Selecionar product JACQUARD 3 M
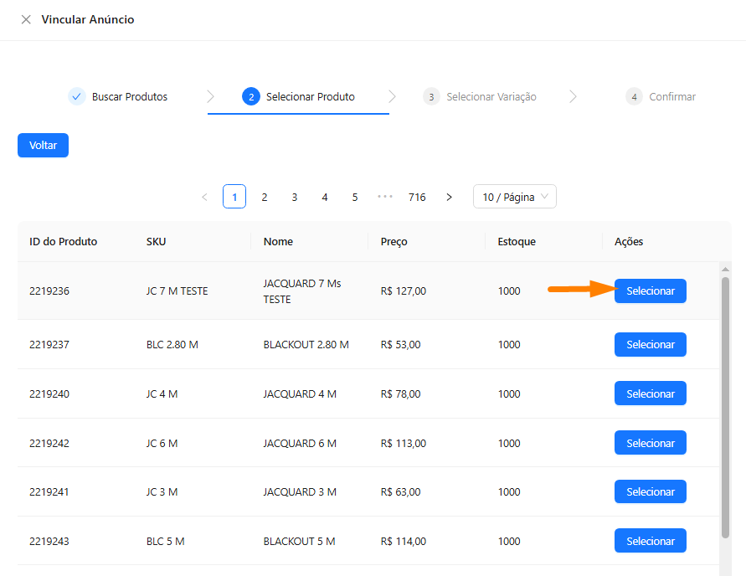The width and height of the screenshot is (746, 576). pyautogui.click(x=651, y=491)
